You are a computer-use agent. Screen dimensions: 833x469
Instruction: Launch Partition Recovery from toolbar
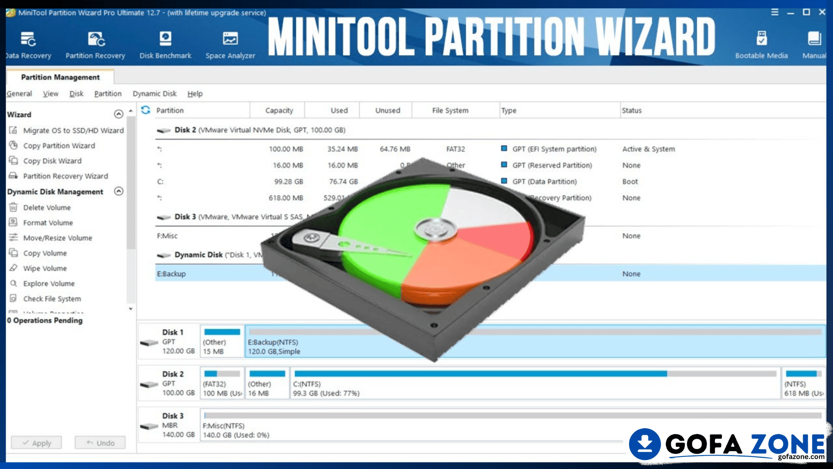click(x=95, y=45)
